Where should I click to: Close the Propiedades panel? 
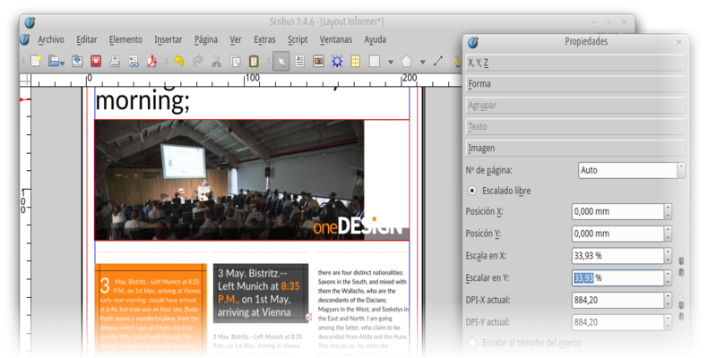coord(678,42)
